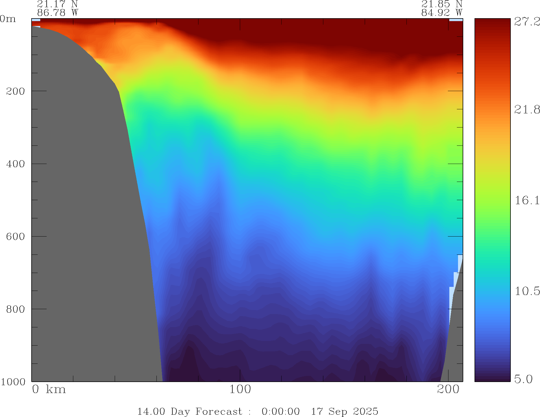Click the 86.78 W start longitude text
540x417 pixels.
(x=57, y=13)
